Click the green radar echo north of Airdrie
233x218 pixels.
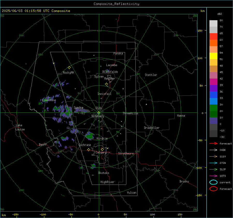90,136
